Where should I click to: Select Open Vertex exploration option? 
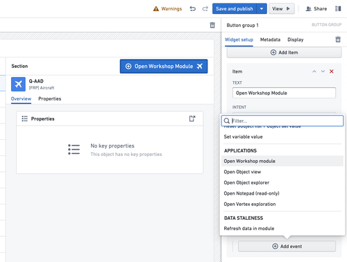coord(282,204)
